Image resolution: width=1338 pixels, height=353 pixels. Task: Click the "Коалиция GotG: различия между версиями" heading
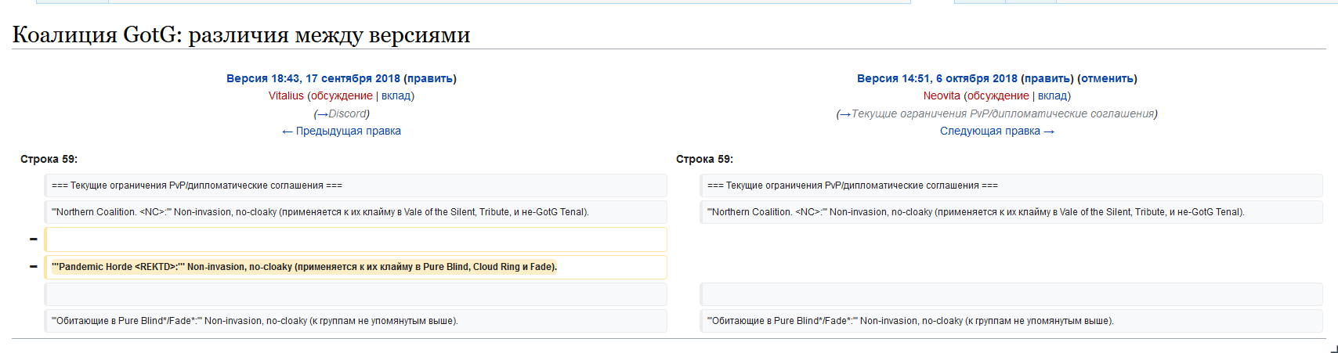click(241, 35)
